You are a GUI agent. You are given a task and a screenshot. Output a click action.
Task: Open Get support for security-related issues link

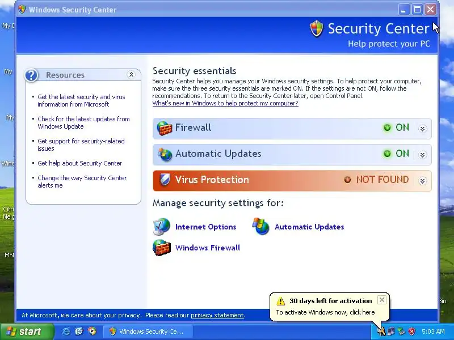(x=81, y=145)
